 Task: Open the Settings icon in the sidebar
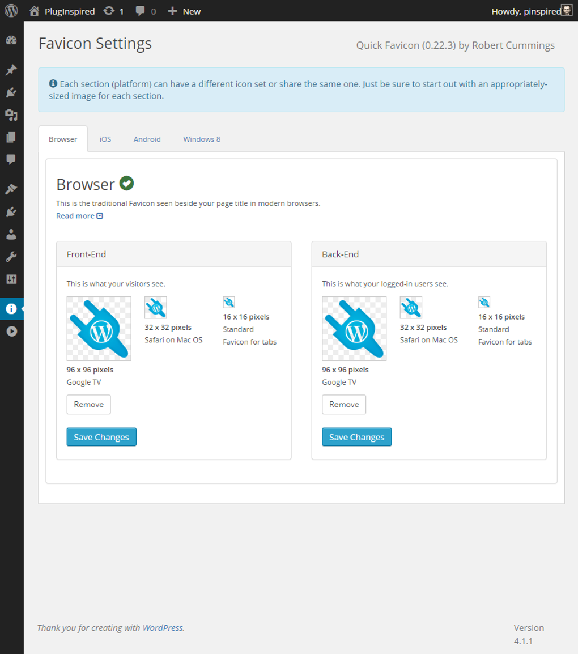(11, 279)
